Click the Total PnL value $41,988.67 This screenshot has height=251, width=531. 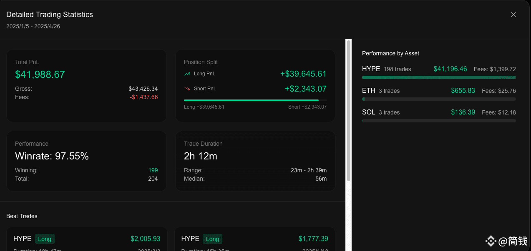point(40,75)
